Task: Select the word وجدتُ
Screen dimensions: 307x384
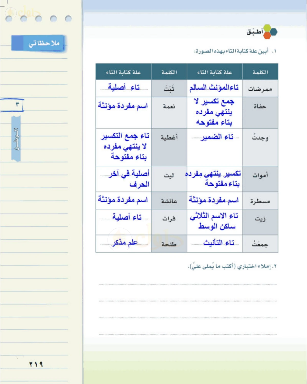Action: [260, 137]
